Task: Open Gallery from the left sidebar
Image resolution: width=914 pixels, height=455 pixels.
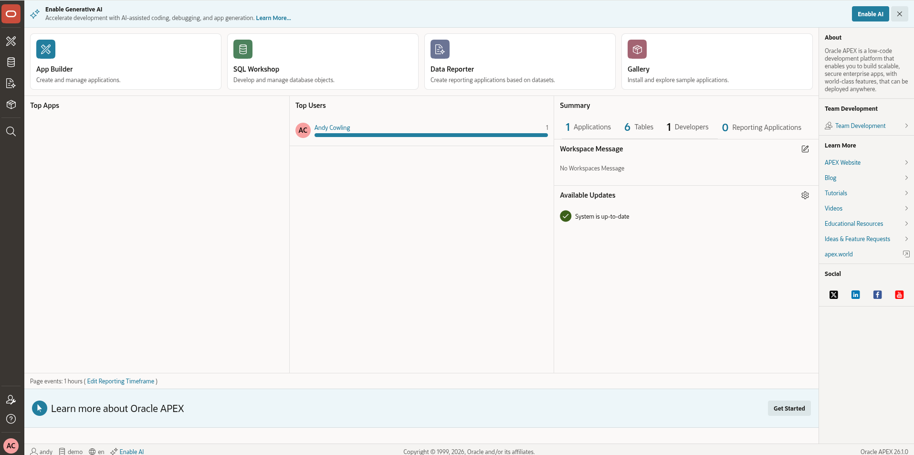Action: coord(11,105)
